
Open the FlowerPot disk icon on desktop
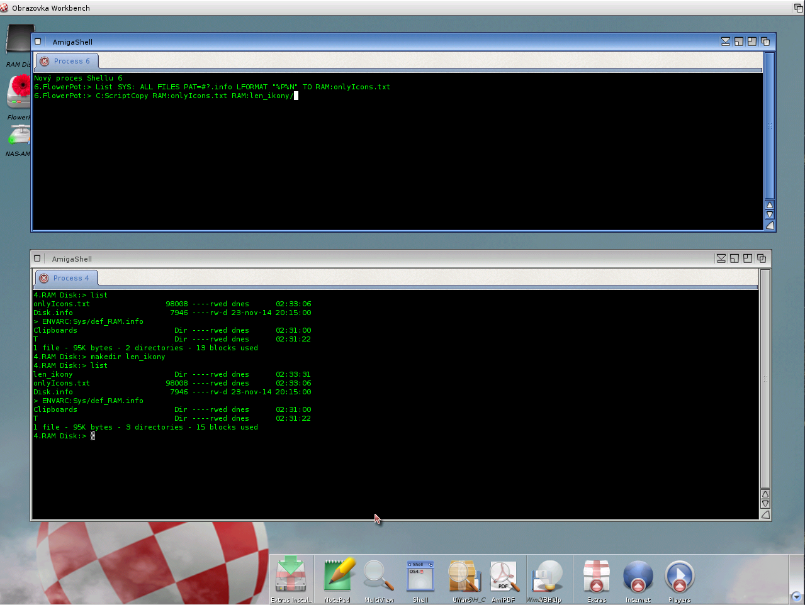click(20, 92)
